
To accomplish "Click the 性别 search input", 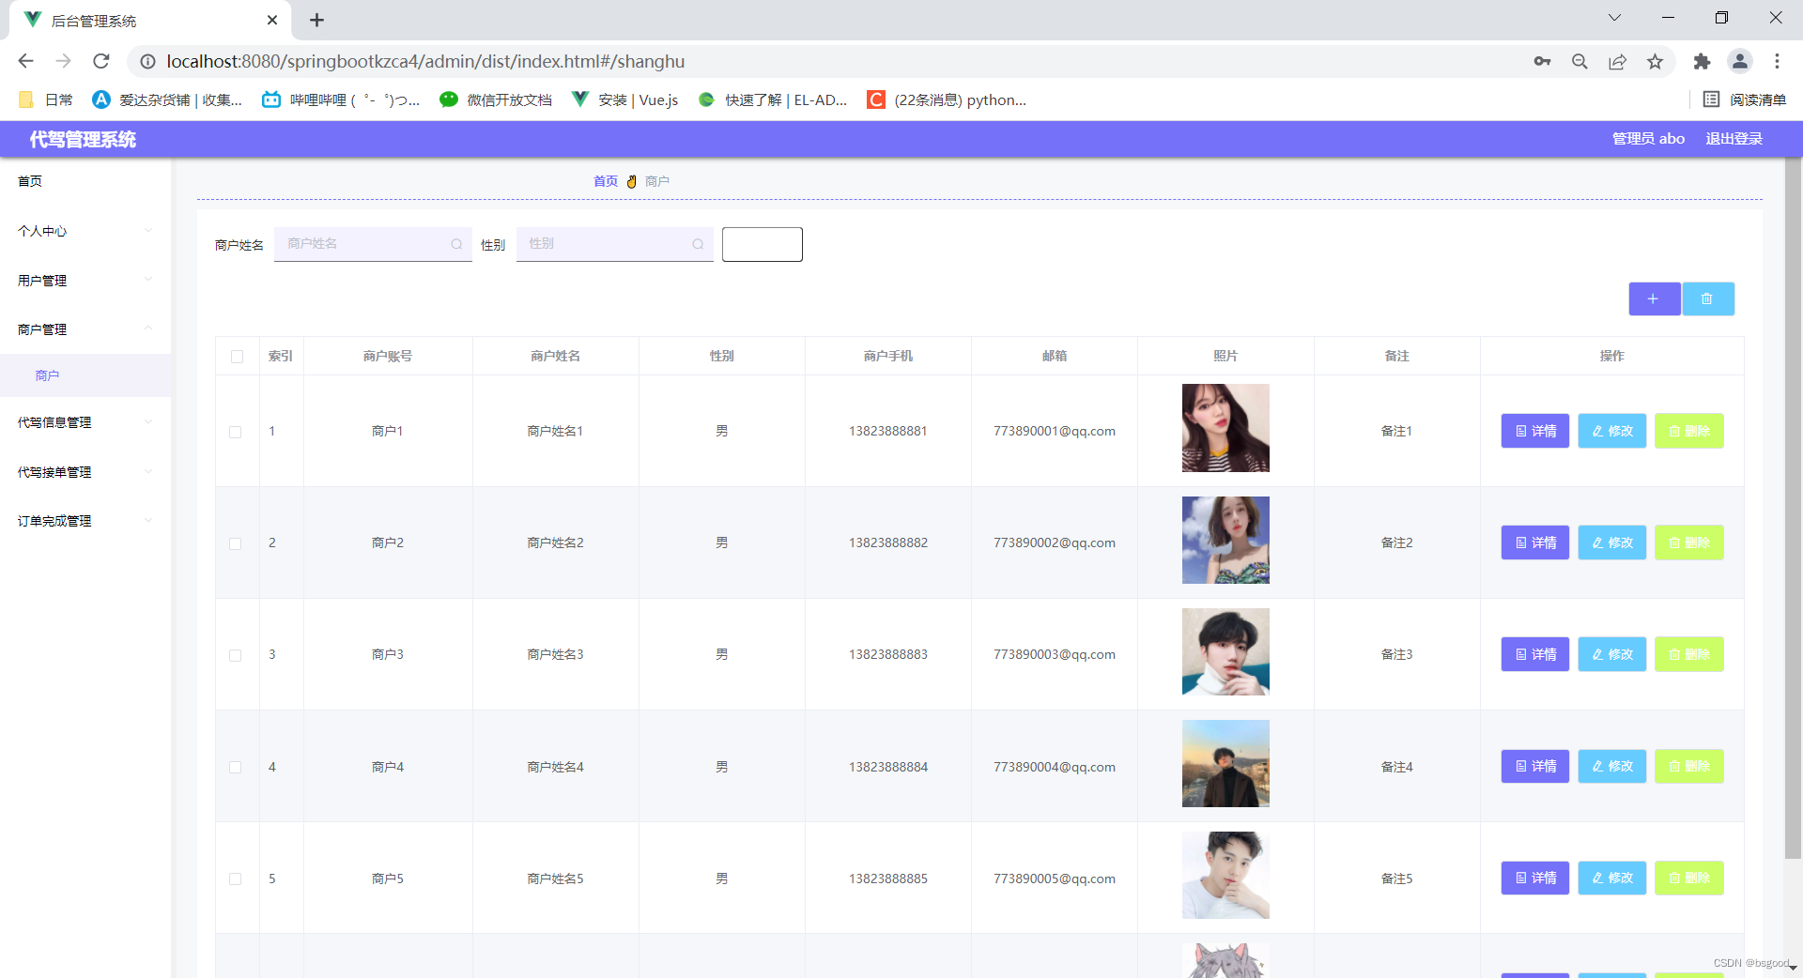I will point(615,244).
